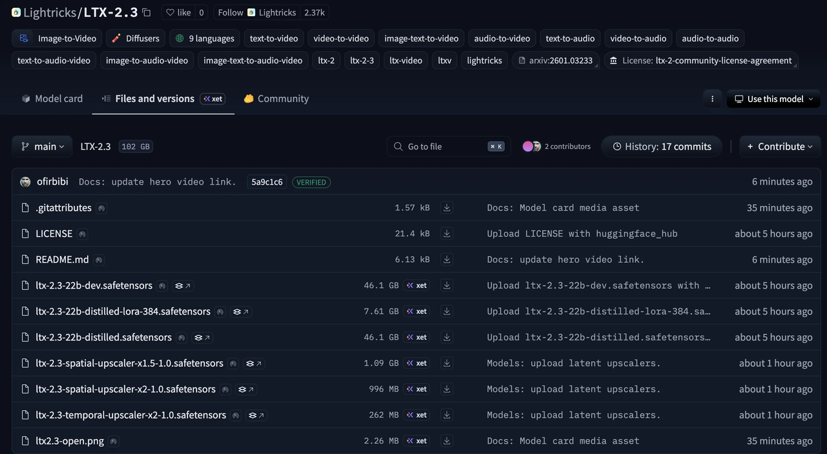Click the ltx-video tag
This screenshot has width=827, height=454.
tap(406, 60)
